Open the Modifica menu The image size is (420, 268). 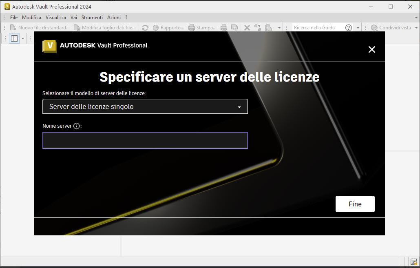[x=31, y=18]
